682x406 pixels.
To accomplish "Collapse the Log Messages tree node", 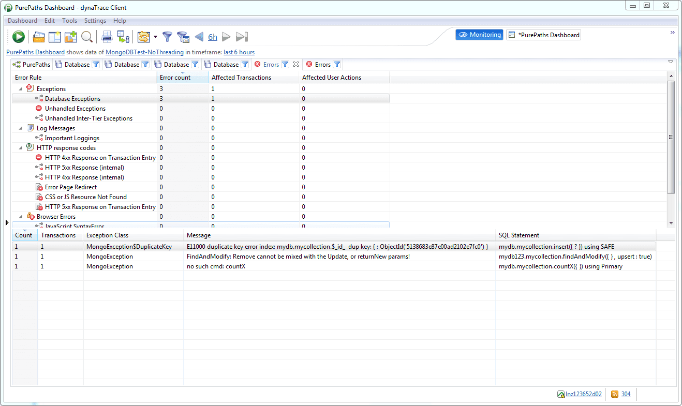I will tap(21, 128).
